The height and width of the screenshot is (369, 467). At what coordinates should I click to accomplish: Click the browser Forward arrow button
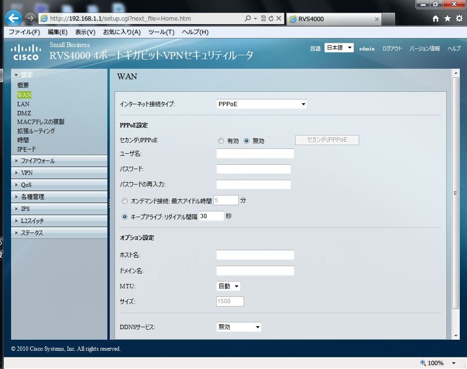[30, 18]
